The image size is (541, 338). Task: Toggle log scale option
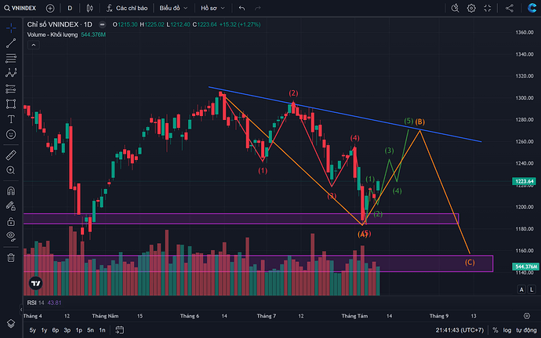point(507,330)
